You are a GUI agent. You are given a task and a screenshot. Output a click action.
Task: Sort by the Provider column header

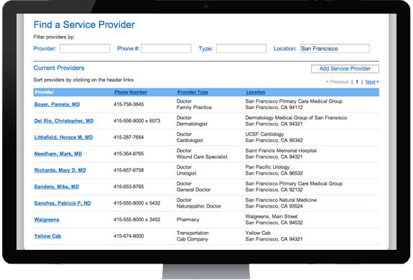coord(45,92)
